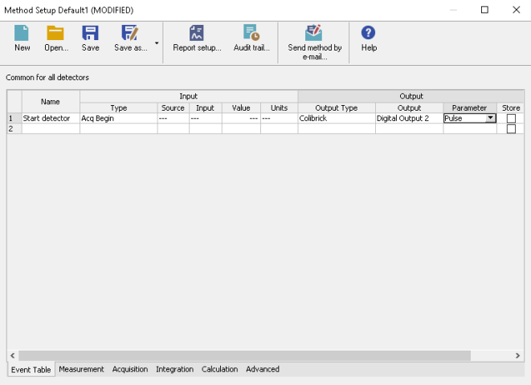Click the Source column header
The image size is (531, 385).
click(x=173, y=107)
